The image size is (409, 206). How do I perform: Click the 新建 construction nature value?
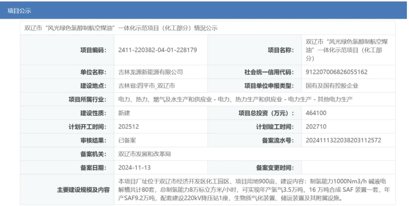point(124,113)
